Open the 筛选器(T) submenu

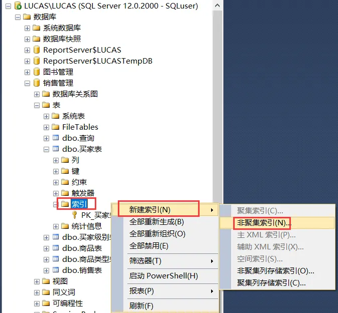coord(165,261)
